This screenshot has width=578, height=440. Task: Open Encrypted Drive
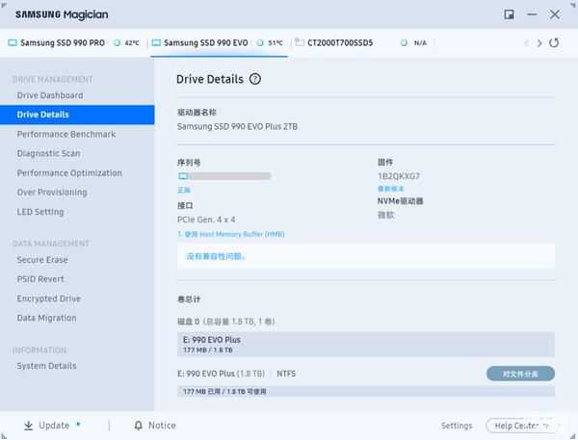click(49, 298)
